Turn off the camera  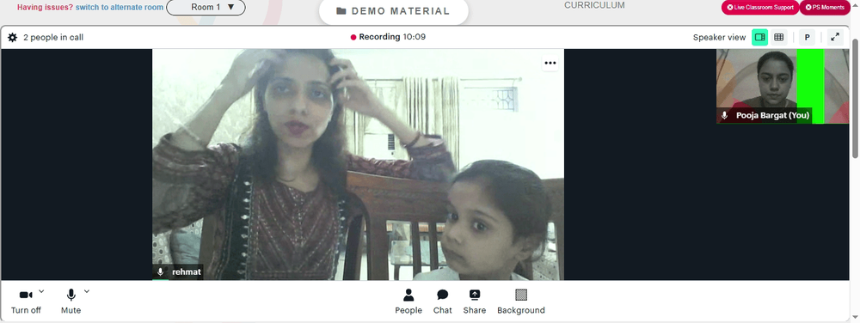point(26,302)
